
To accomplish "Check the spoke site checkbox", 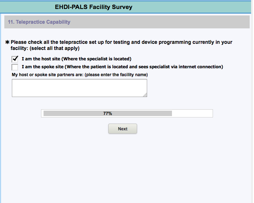I will [x=15, y=67].
